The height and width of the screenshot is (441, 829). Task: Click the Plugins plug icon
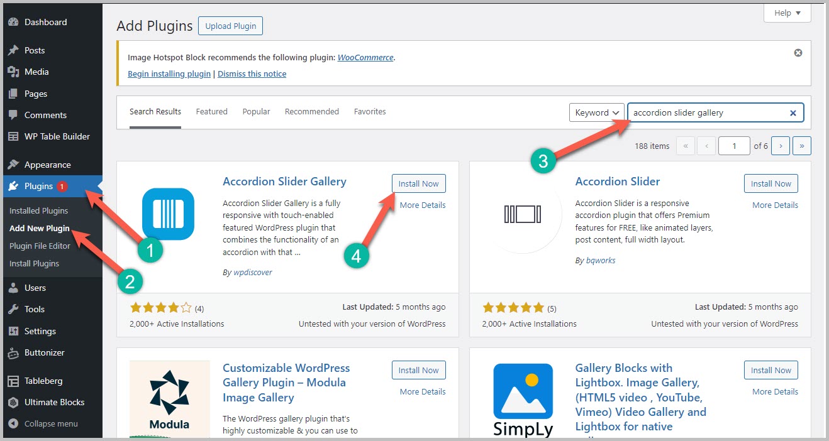click(13, 186)
